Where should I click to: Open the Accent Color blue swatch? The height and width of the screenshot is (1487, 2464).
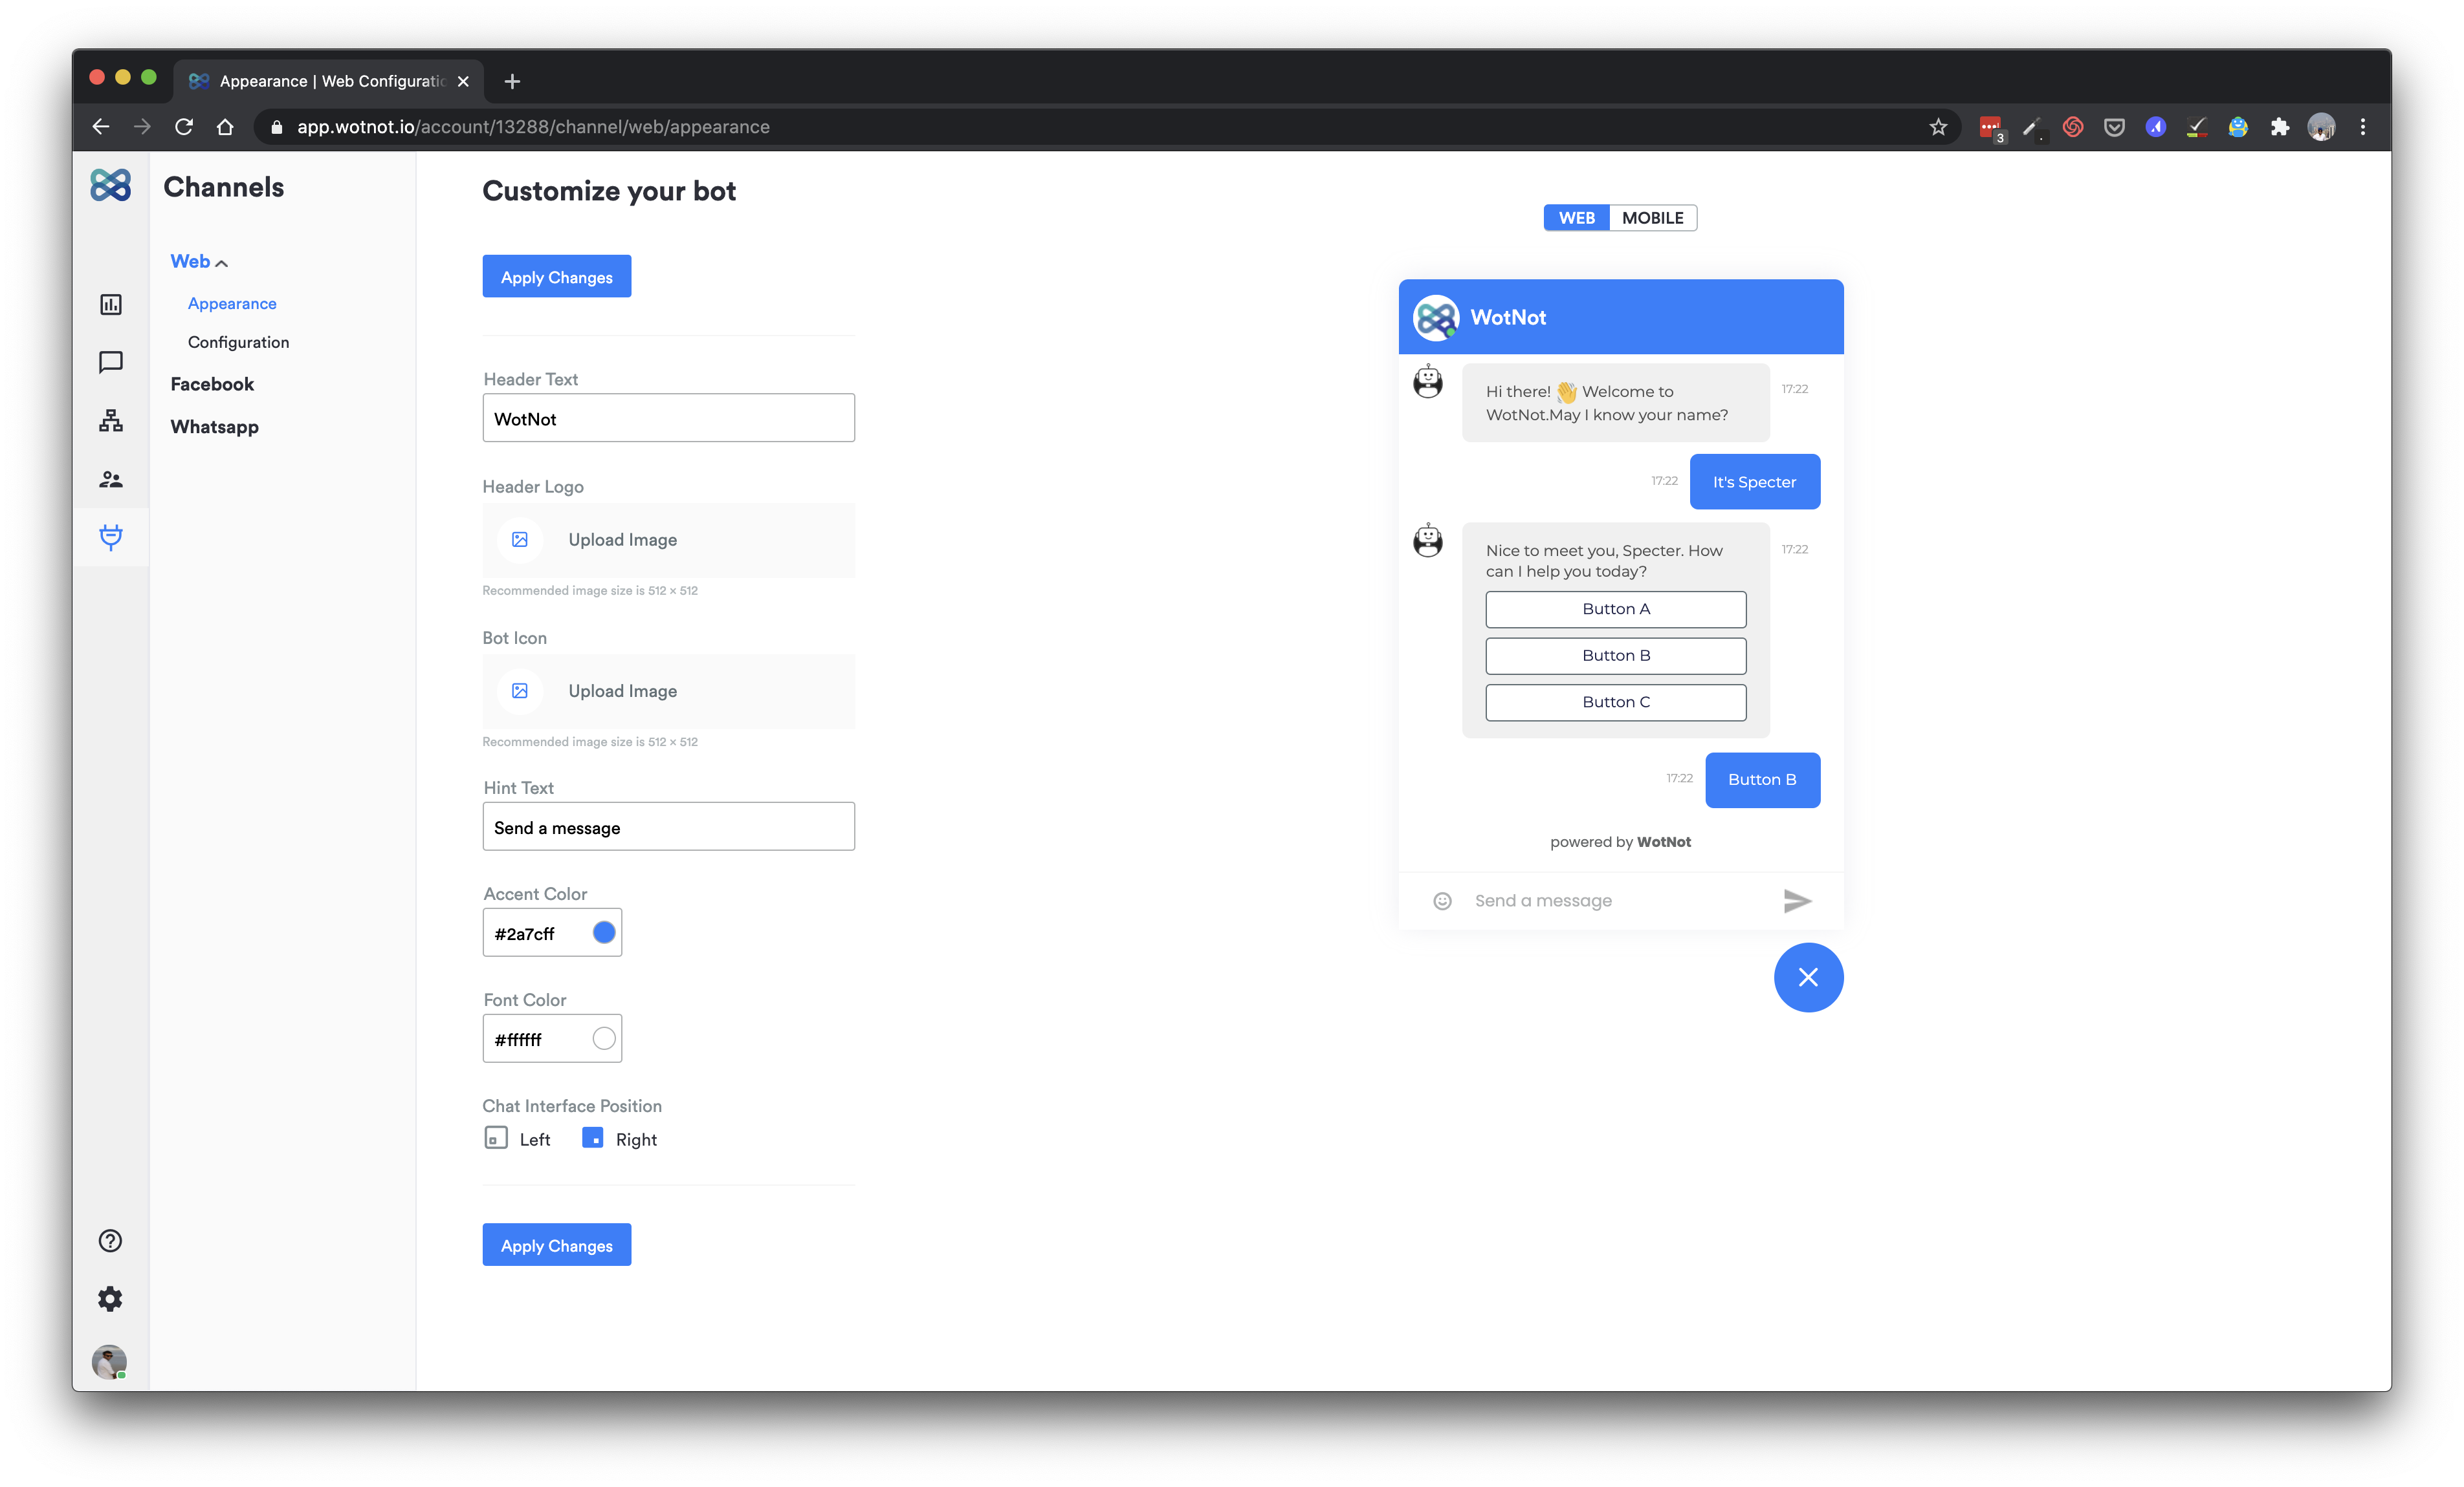pos(604,932)
